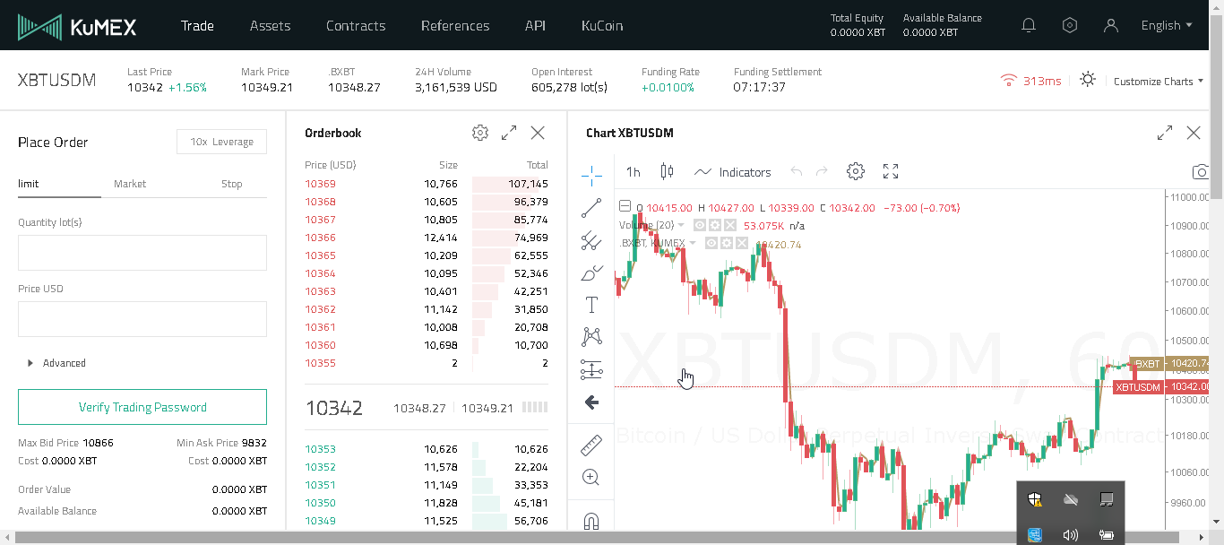Open Customize Charts dropdown
The image size is (1224, 545).
point(1159,82)
